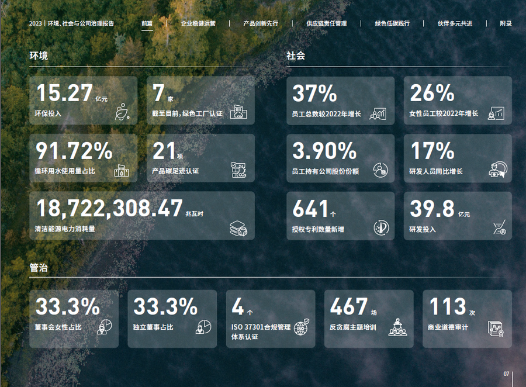
Task: Select 附录 in the top navigation
Action: pos(506,23)
